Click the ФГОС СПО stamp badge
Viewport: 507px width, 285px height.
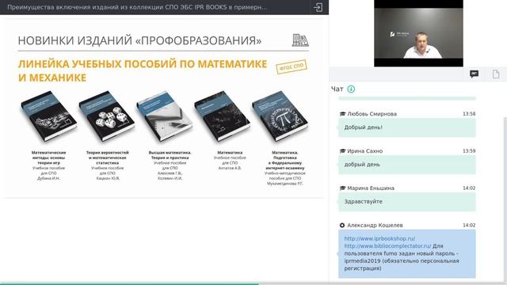[x=292, y=66]
